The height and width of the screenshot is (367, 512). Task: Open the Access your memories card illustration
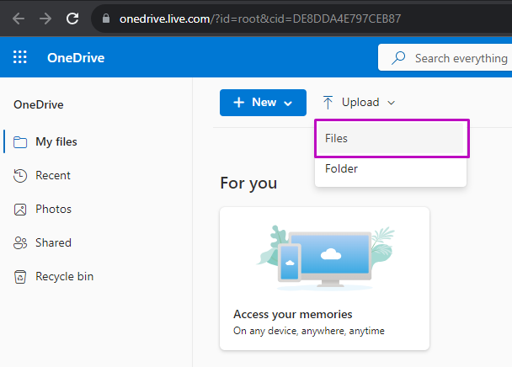pyautogui.click(x=324, y=258)
